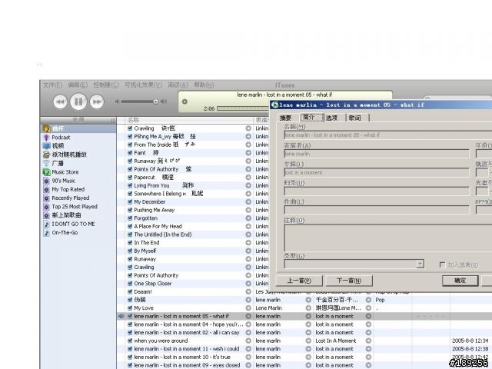The height and width of the screenshot is (369, 492).
Task: Open the 类型 genre dropdown arrow
Action: click(x=421, y=264)
